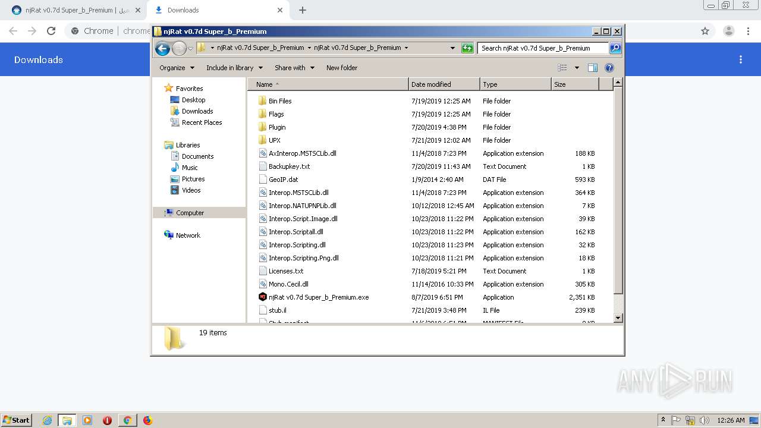
Task: Click the volume icon in system tray
Action: tap(705, 420)
